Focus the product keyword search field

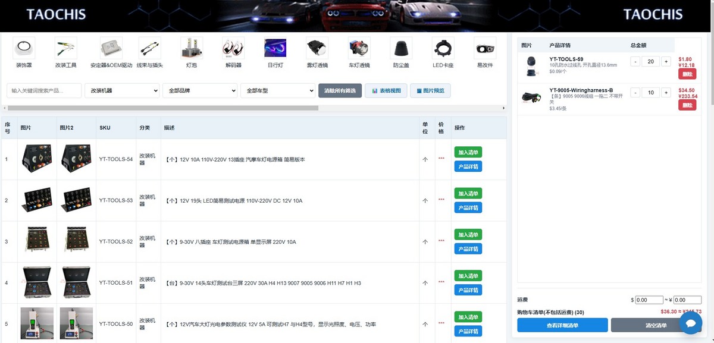(x=44, y=90)
